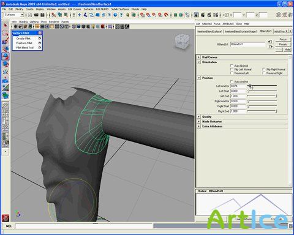This screenshot has height=235, width=294.
Task: Choose the Soft Modification tool
Action: [6, 80]
